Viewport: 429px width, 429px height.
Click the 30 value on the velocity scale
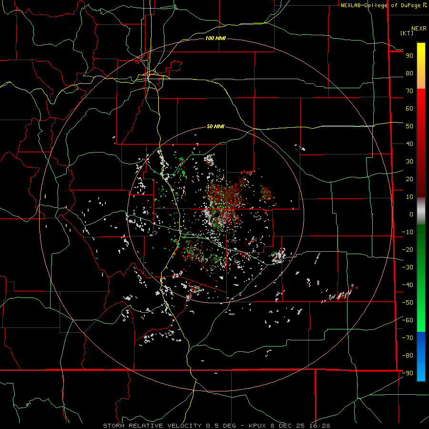(409, 162)
